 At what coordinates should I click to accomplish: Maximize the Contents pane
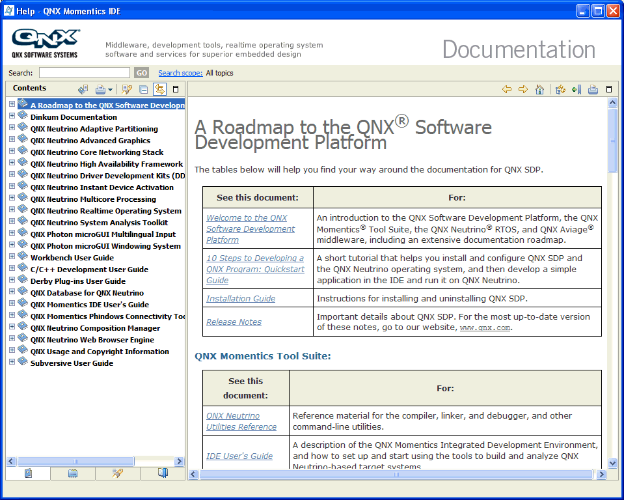[x=176, y=90]
